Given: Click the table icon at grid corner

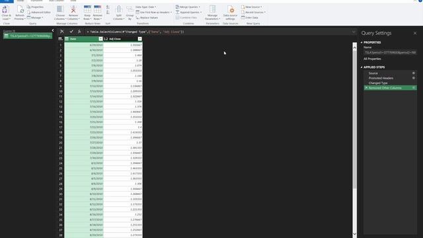Looking at the screenshot, I should pyautogui.click(x=60, y=39).
